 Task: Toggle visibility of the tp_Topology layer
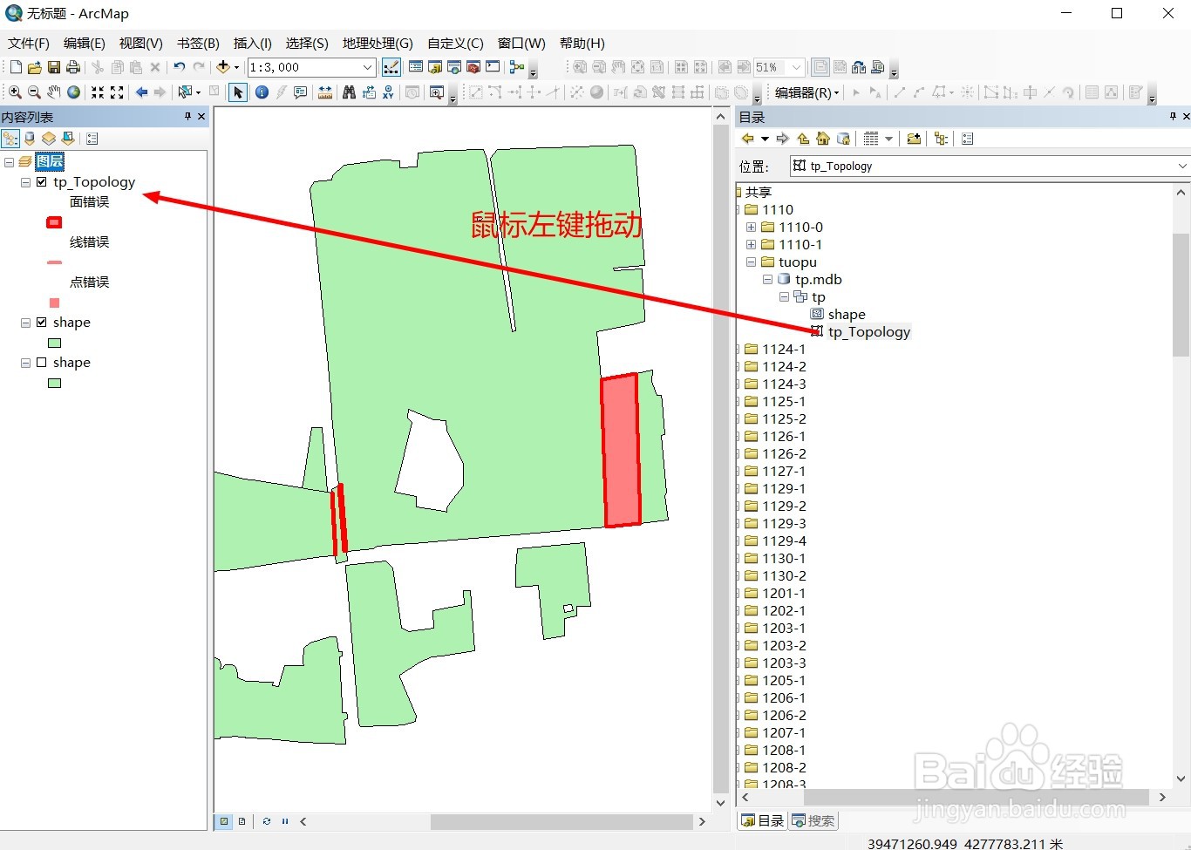42,182
